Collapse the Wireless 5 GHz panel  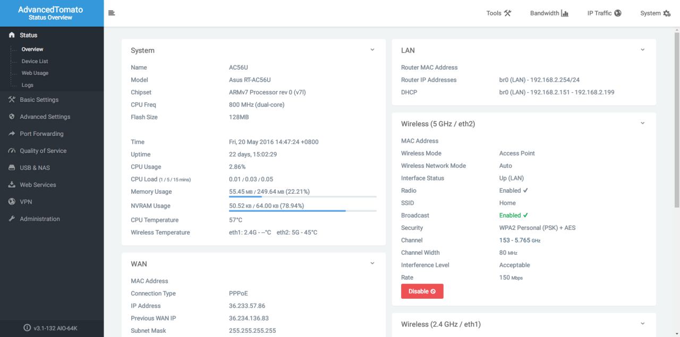click(642, 124)
